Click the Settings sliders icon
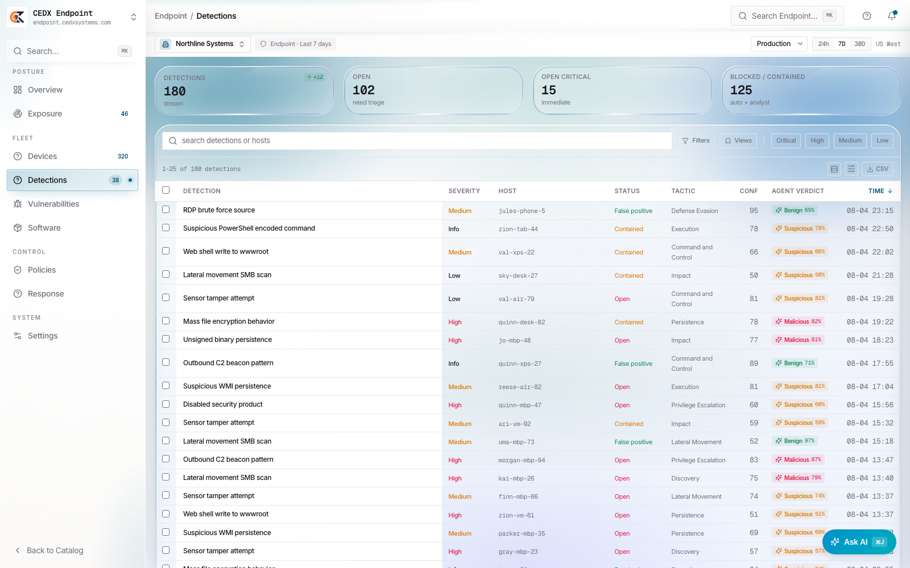 tap(18, 336)
